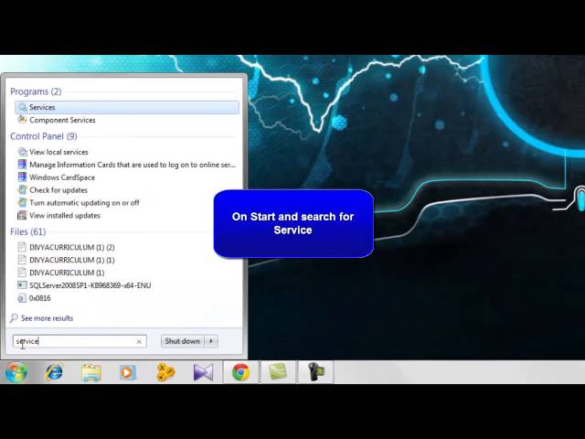The image size is (585, 439).
Task: Click the DIVYACURRICULUM (1) (2) document icon
Action: [x=22, y=247]
